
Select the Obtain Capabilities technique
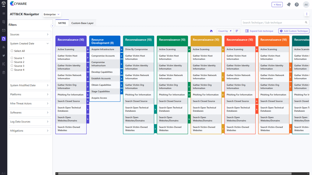point(105,85)
